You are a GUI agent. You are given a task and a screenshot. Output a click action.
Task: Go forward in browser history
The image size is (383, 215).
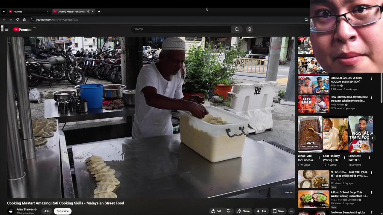[11, 20]
